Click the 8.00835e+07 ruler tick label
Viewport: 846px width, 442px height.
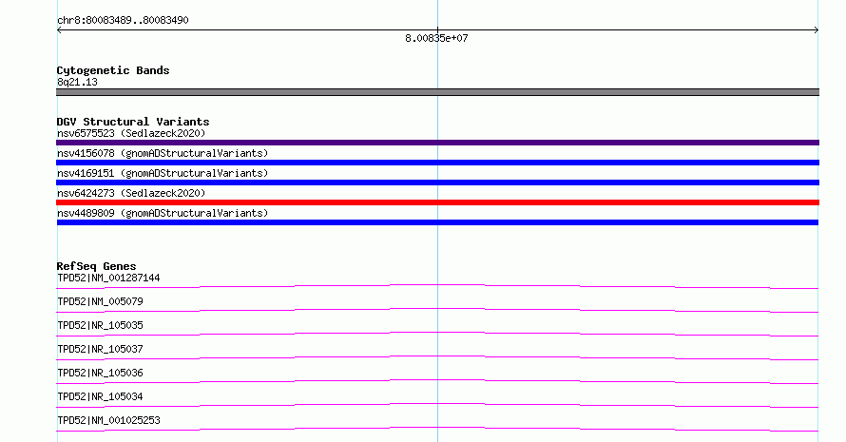[436, 38]
